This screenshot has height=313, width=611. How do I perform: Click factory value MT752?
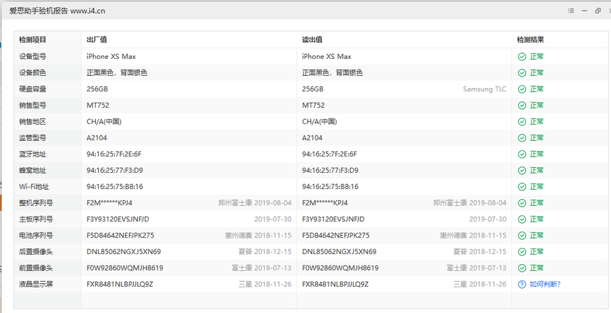tap(98, 106)
